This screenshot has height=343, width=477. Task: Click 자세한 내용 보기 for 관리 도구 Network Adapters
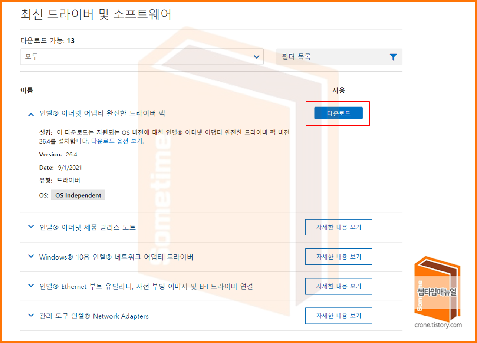click(339, 316)
